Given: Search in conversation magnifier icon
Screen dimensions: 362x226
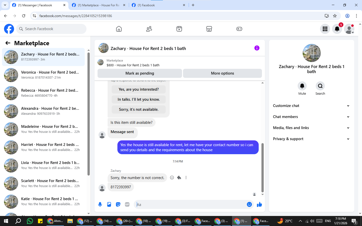Looking at the screenshot, I should [320, 86].
